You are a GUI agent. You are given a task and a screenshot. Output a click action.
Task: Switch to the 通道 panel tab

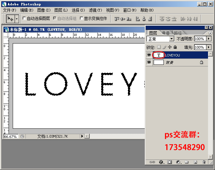pyautogui.click(x=165, y=33)
